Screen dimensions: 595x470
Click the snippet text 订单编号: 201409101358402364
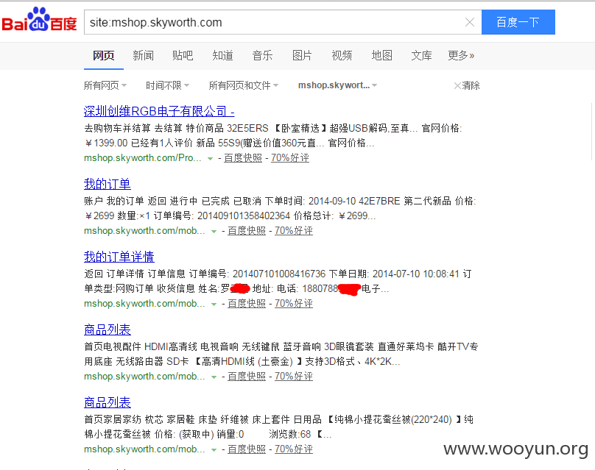222,216
